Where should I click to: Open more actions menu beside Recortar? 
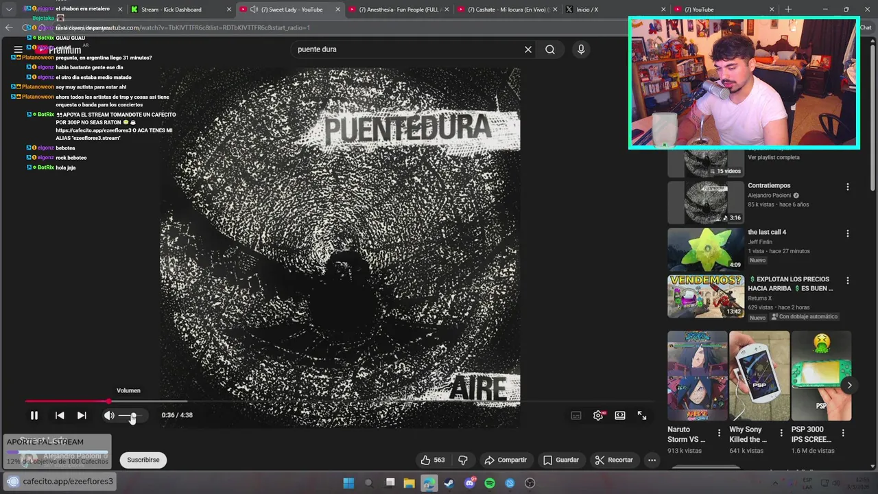(652, 460)
